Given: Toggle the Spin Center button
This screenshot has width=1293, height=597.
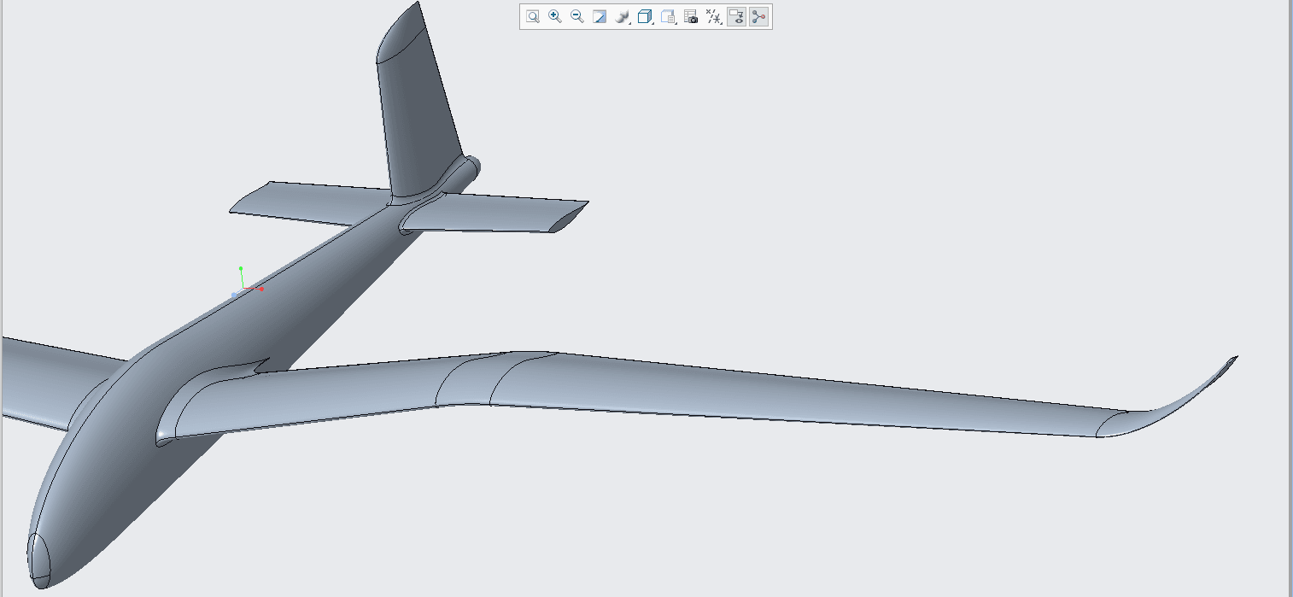Looking at the screenshot, I should pyautogui.click(x=759, y=16).
